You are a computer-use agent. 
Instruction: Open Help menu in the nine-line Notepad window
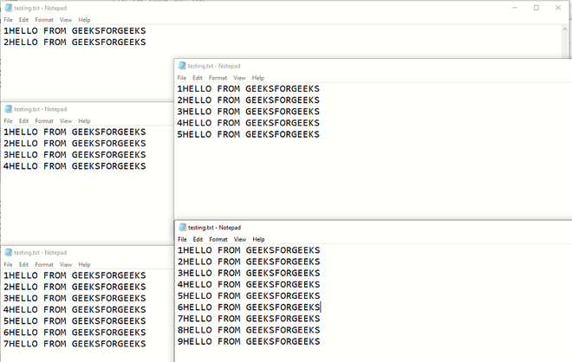click(x=258, y=239)
